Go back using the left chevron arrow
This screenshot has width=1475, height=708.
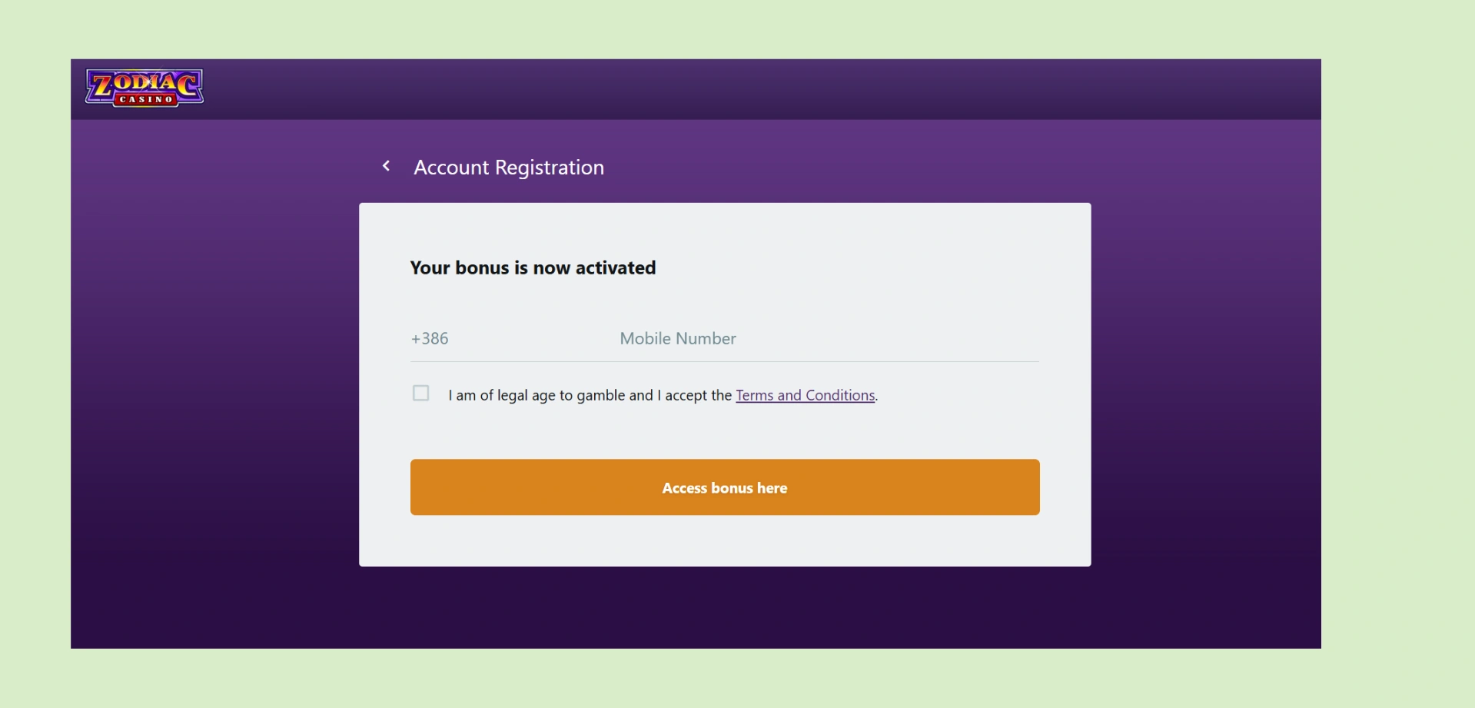[x=387, y=166]
